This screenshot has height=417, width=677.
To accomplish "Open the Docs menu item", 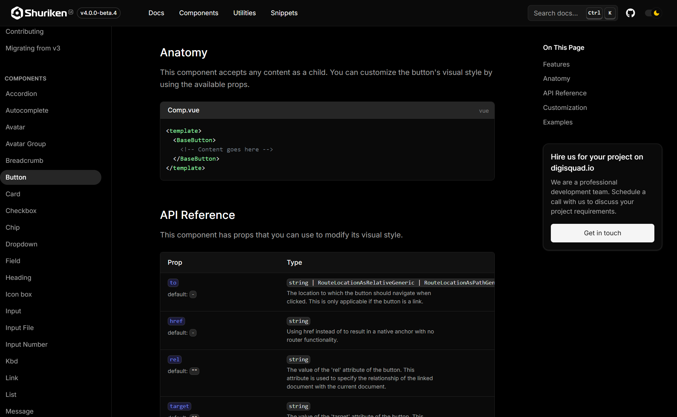I will [x=156, y=13].
